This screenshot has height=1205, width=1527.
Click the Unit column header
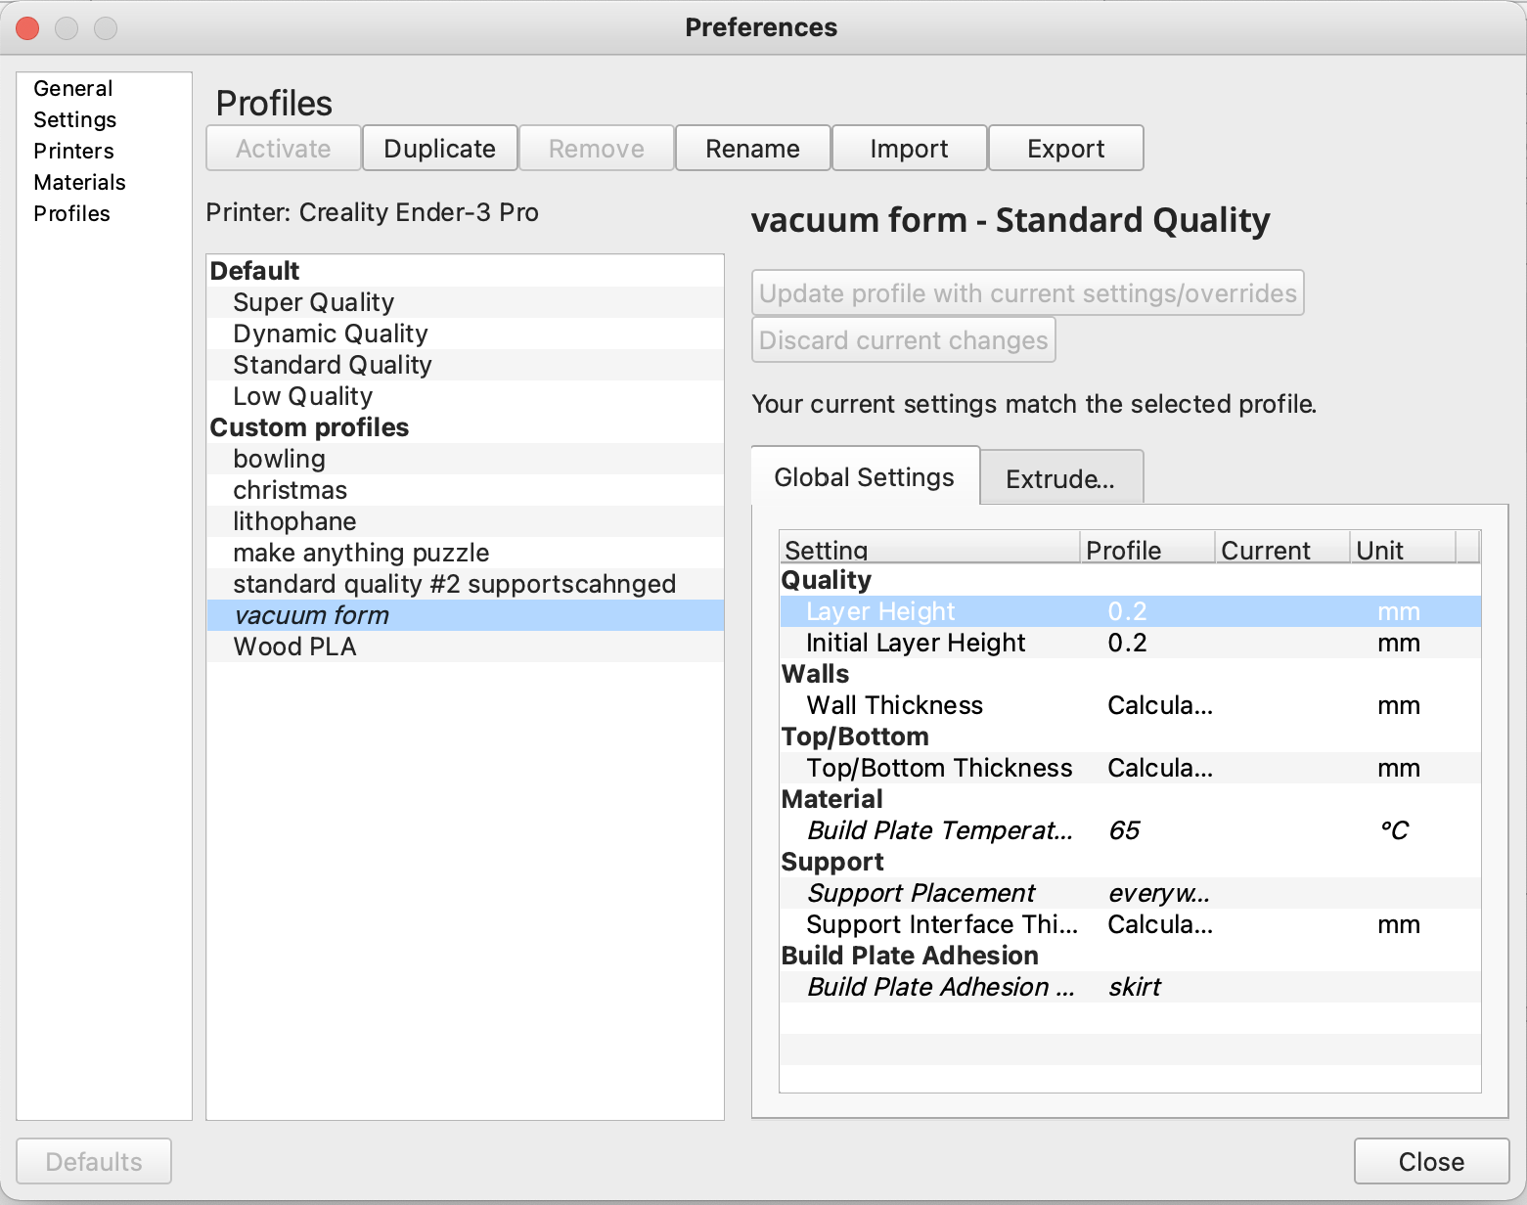tap(1404, 549)
